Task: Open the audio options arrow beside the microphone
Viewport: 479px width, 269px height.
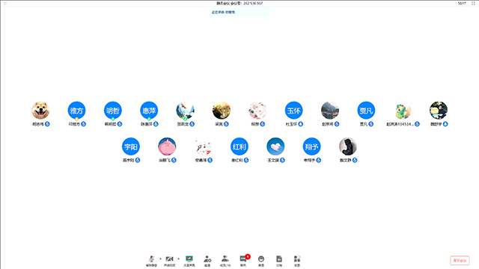Action: [160, 259]
